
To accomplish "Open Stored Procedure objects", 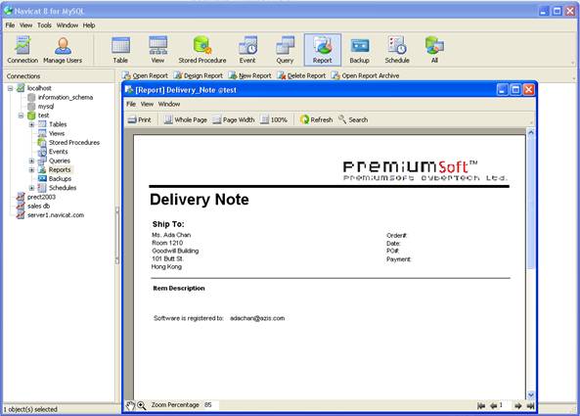I will tap(202, 50).
